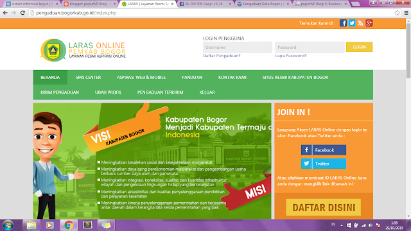Open the Google Plus icon
411x231 pixels.
[x=369, y=23]
